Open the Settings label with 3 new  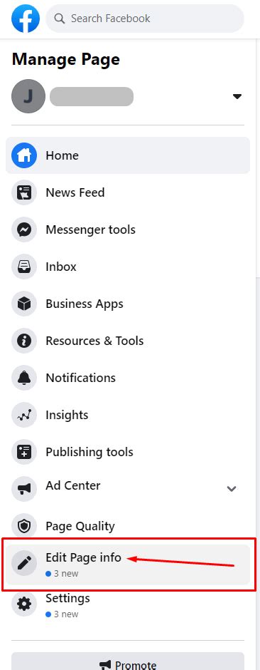click(x=67, y=605)
